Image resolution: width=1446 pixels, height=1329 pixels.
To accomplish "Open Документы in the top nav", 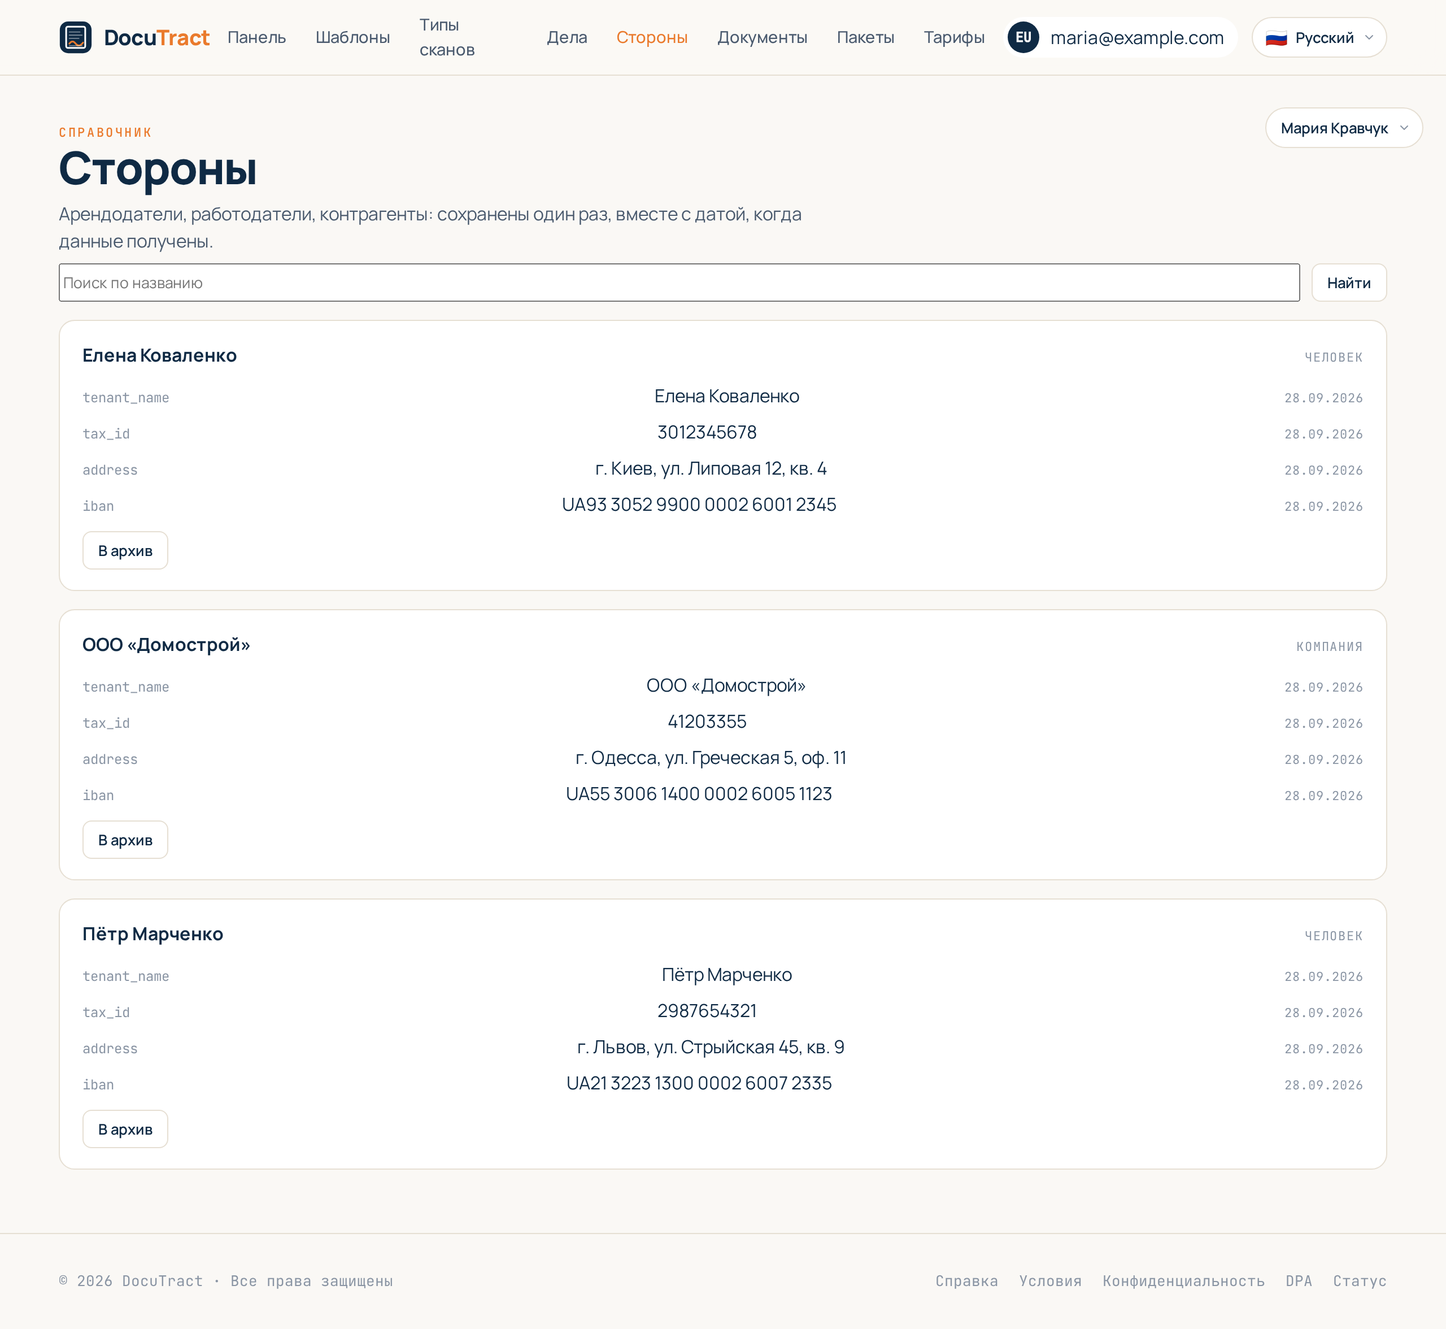I will coord(762,37).
